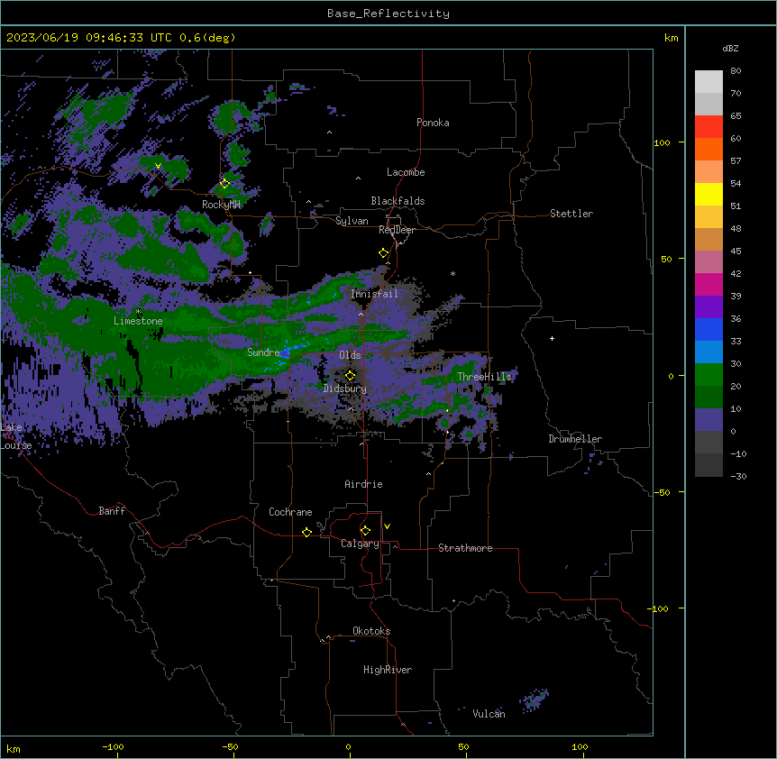Click the 100 km mark on the vertical axis
The image size is (777, 759).
pyautogui.click(x=662, y=142)
